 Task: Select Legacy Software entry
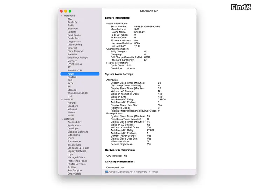tap(77, 151)
